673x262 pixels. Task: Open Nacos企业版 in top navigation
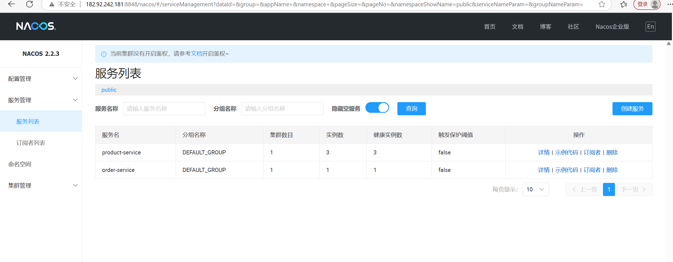[613, 27]
